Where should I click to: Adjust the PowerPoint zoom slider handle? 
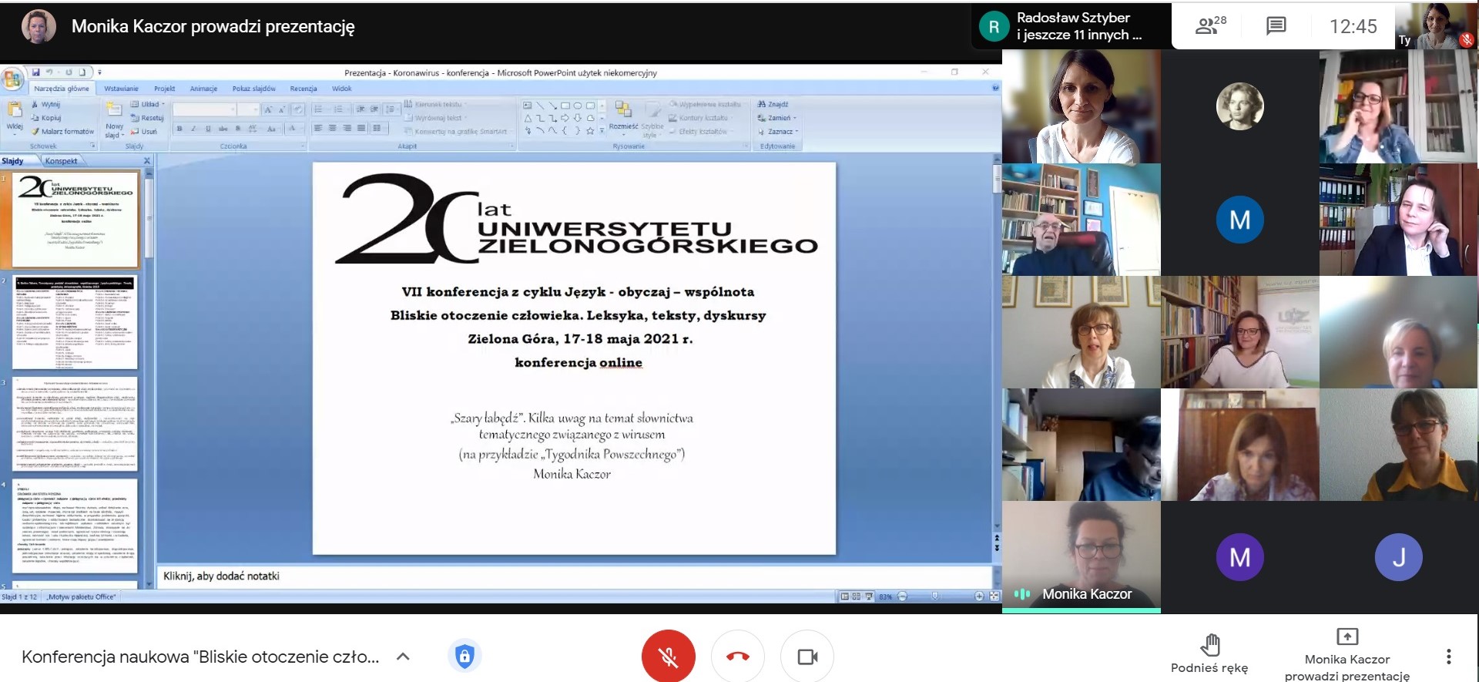pos(935,596)
